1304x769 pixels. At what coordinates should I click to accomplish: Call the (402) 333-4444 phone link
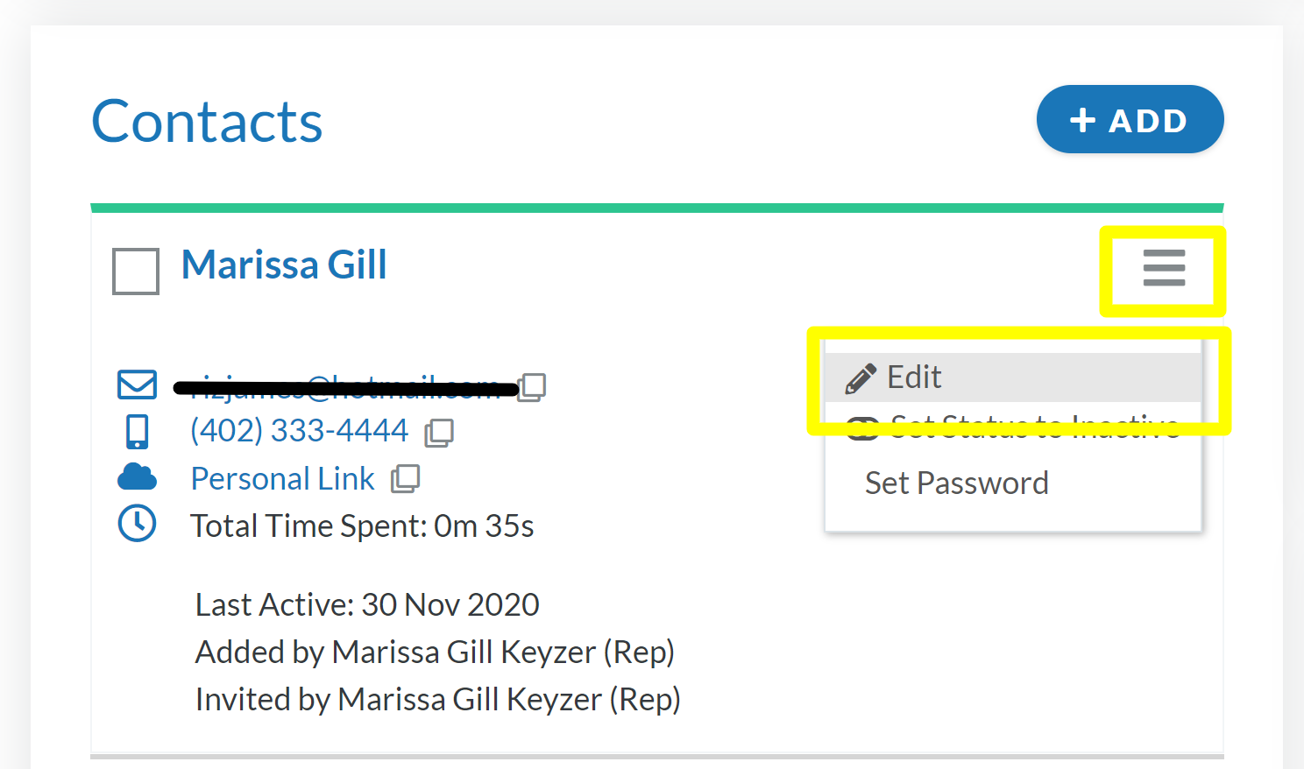pyautogui.click(x=300, y=430)
